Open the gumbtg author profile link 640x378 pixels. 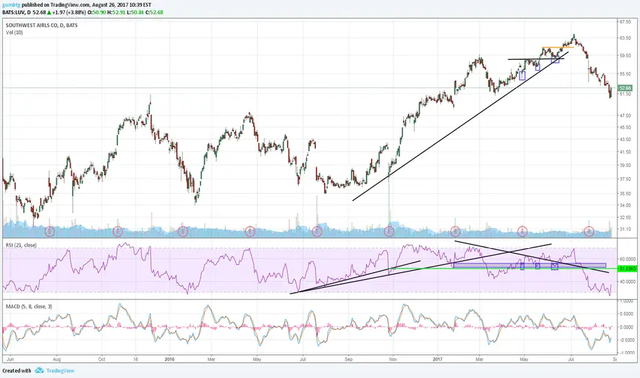(11, 5)
